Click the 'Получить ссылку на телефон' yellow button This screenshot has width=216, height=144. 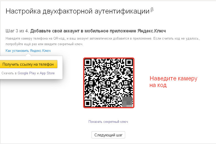click(x=28, y=64)
